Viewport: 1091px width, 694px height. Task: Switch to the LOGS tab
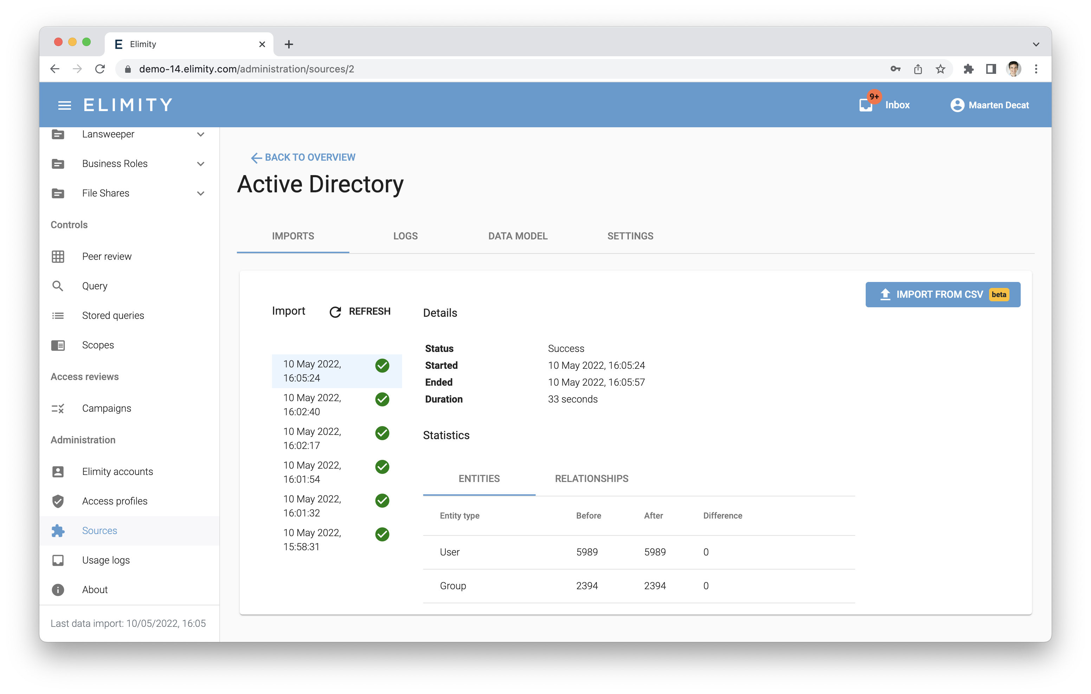[405, 236]
